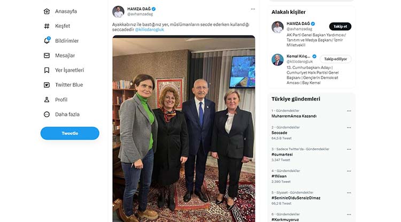
Task: Open the Bildirimler bell icon
Action: coord(47,41)
